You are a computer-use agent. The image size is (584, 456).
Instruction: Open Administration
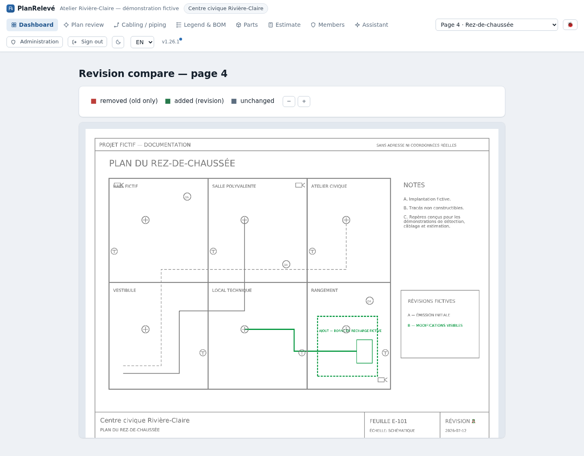34,42
